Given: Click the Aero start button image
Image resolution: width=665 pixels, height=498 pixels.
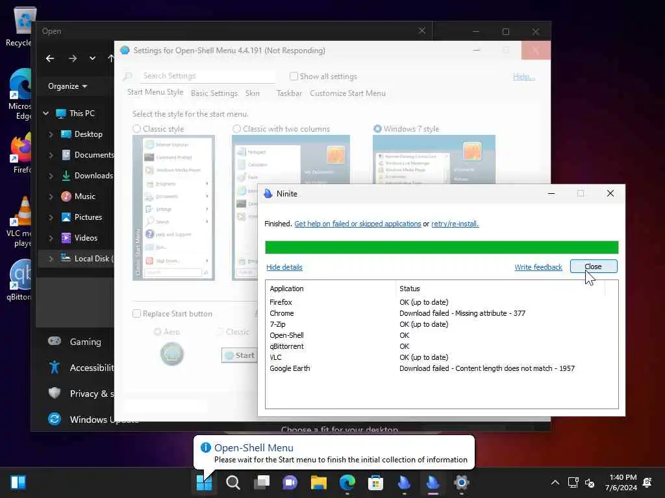Looking at the screenshot, I should 171,354.
